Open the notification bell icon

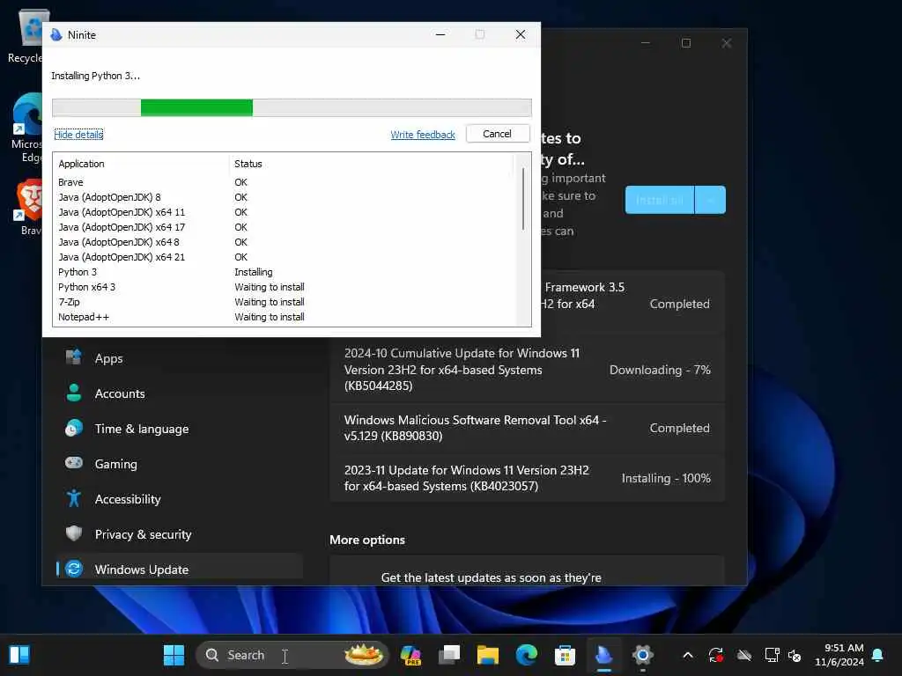pos(878,655)
